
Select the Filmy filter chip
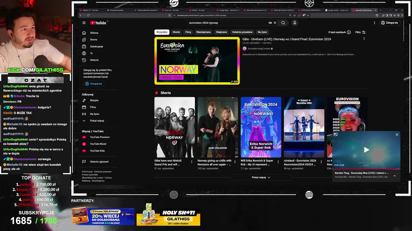pyautogui.click(x=188, y=32)
